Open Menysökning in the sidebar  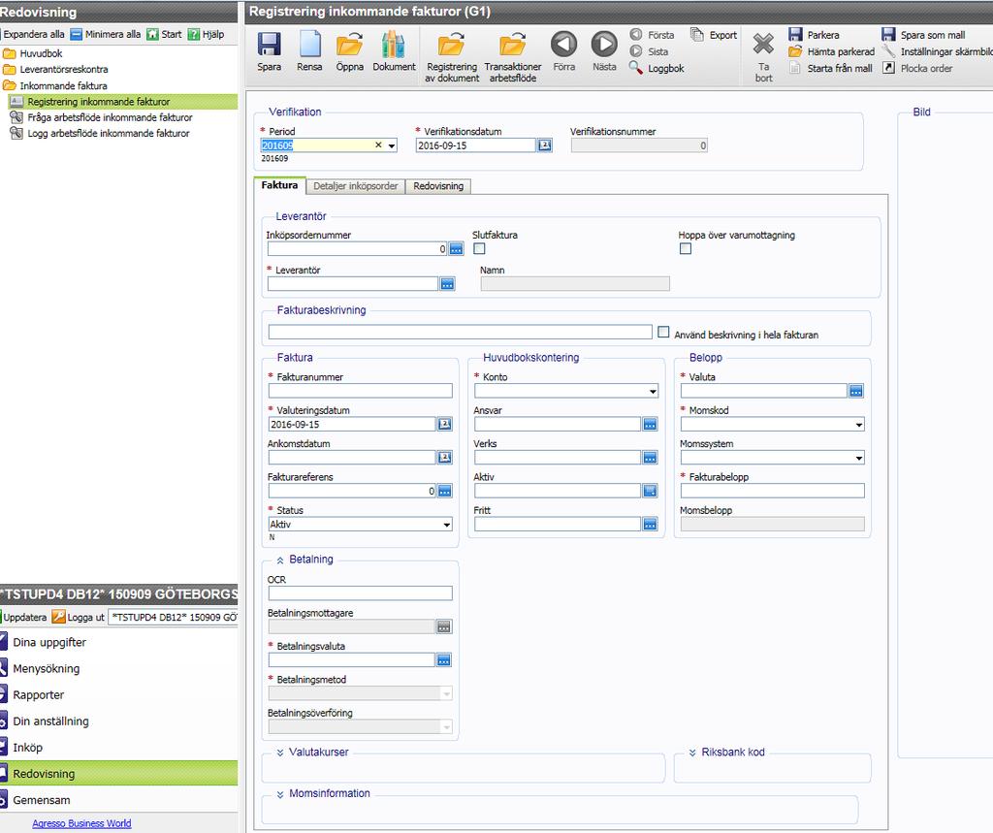47,668
